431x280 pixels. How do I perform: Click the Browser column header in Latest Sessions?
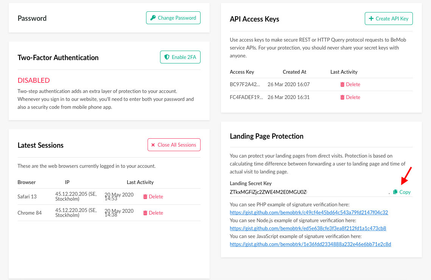click(x=26, y=182)
